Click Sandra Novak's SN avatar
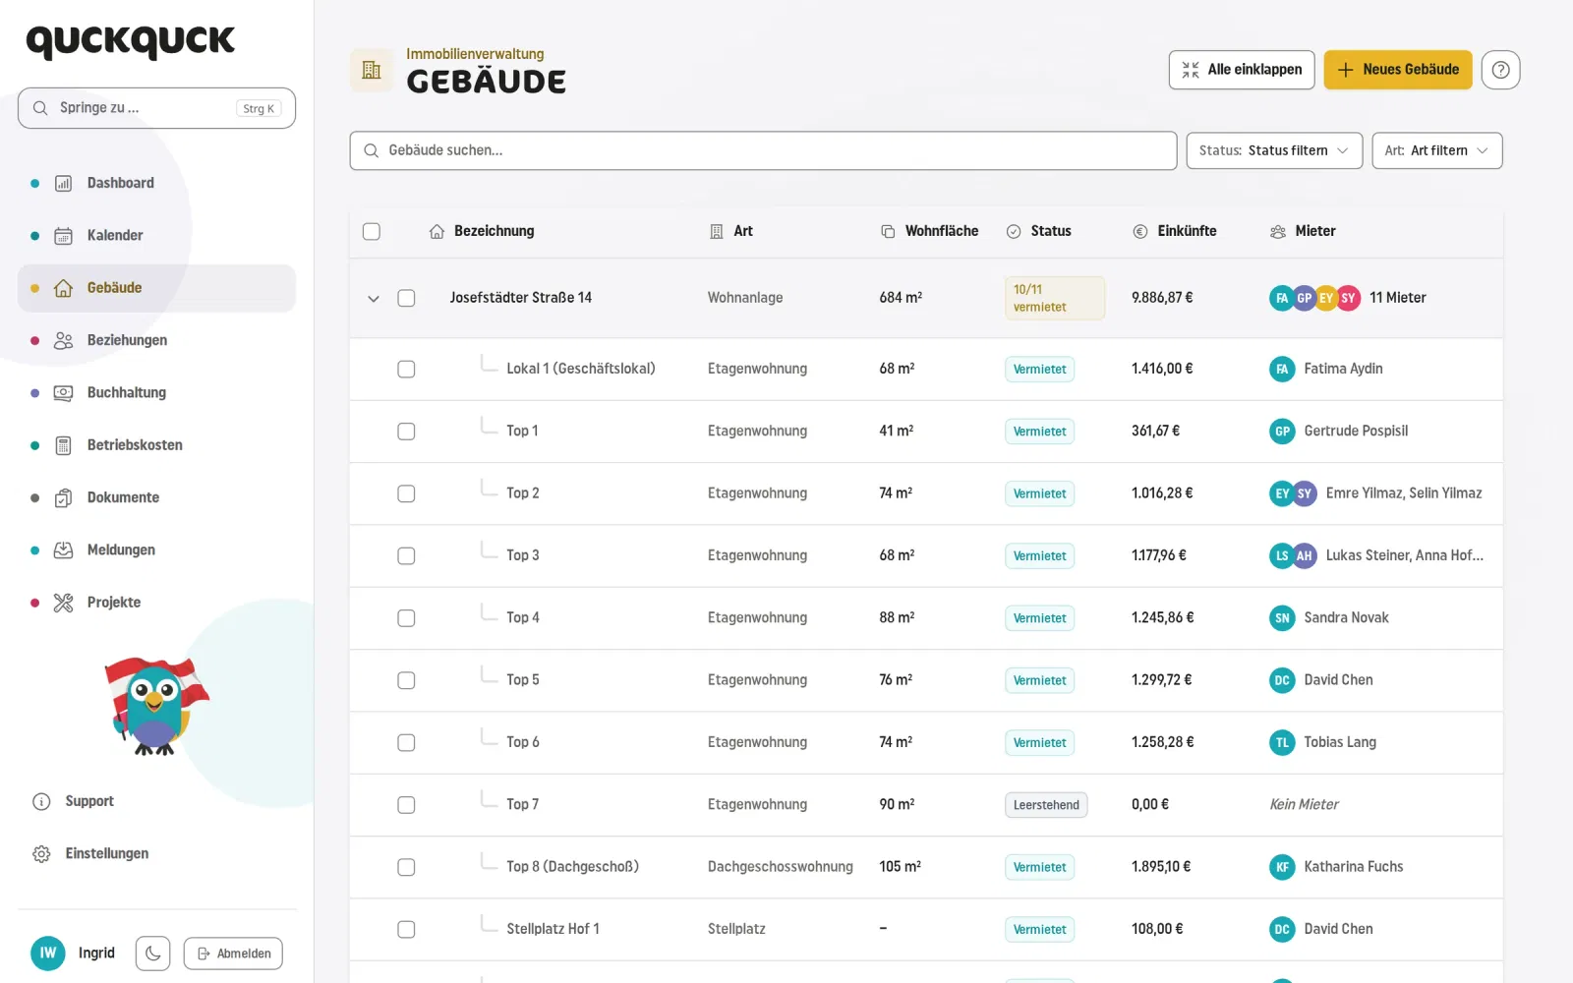The height and width of the screenshot is (983, 1573). [x=1282, y=618]
